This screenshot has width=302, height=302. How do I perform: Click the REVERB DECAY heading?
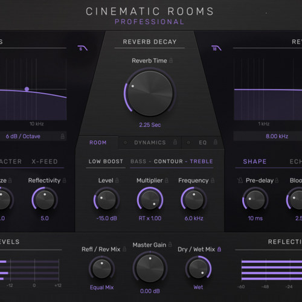(x=150, y=42)
